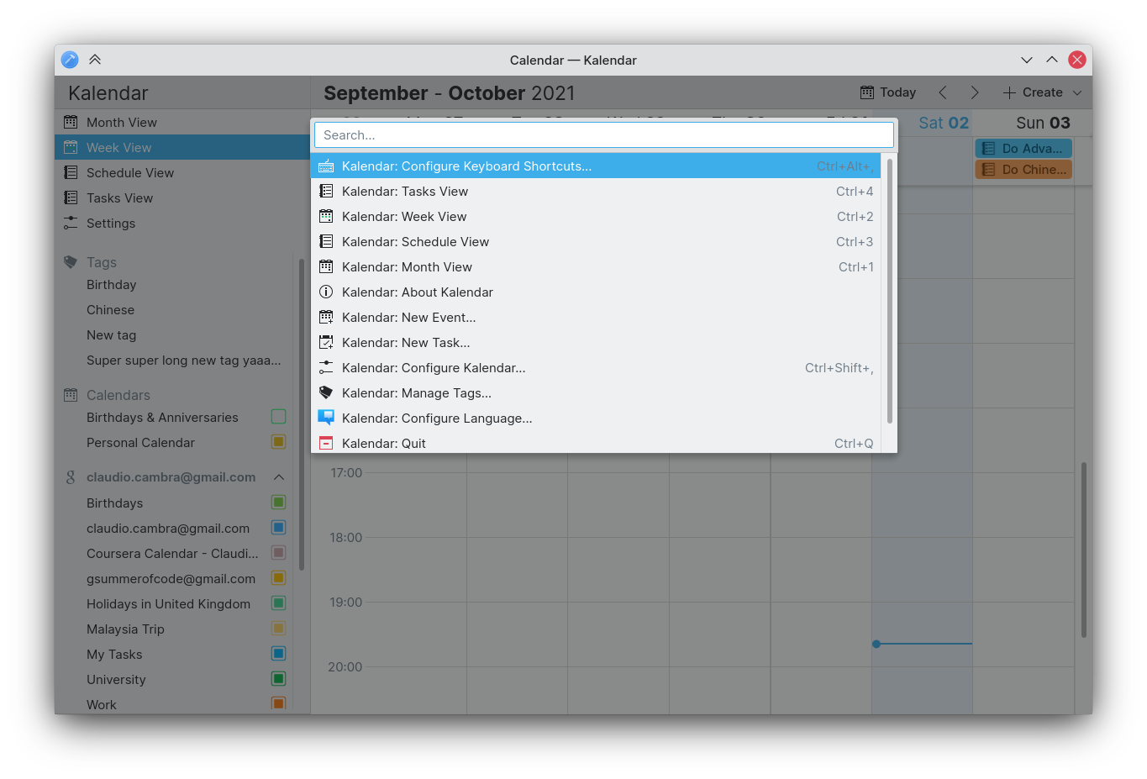Click the sliders icon beside Configure Kalendar
The image size is (1147, 779).
click(326, 368)
